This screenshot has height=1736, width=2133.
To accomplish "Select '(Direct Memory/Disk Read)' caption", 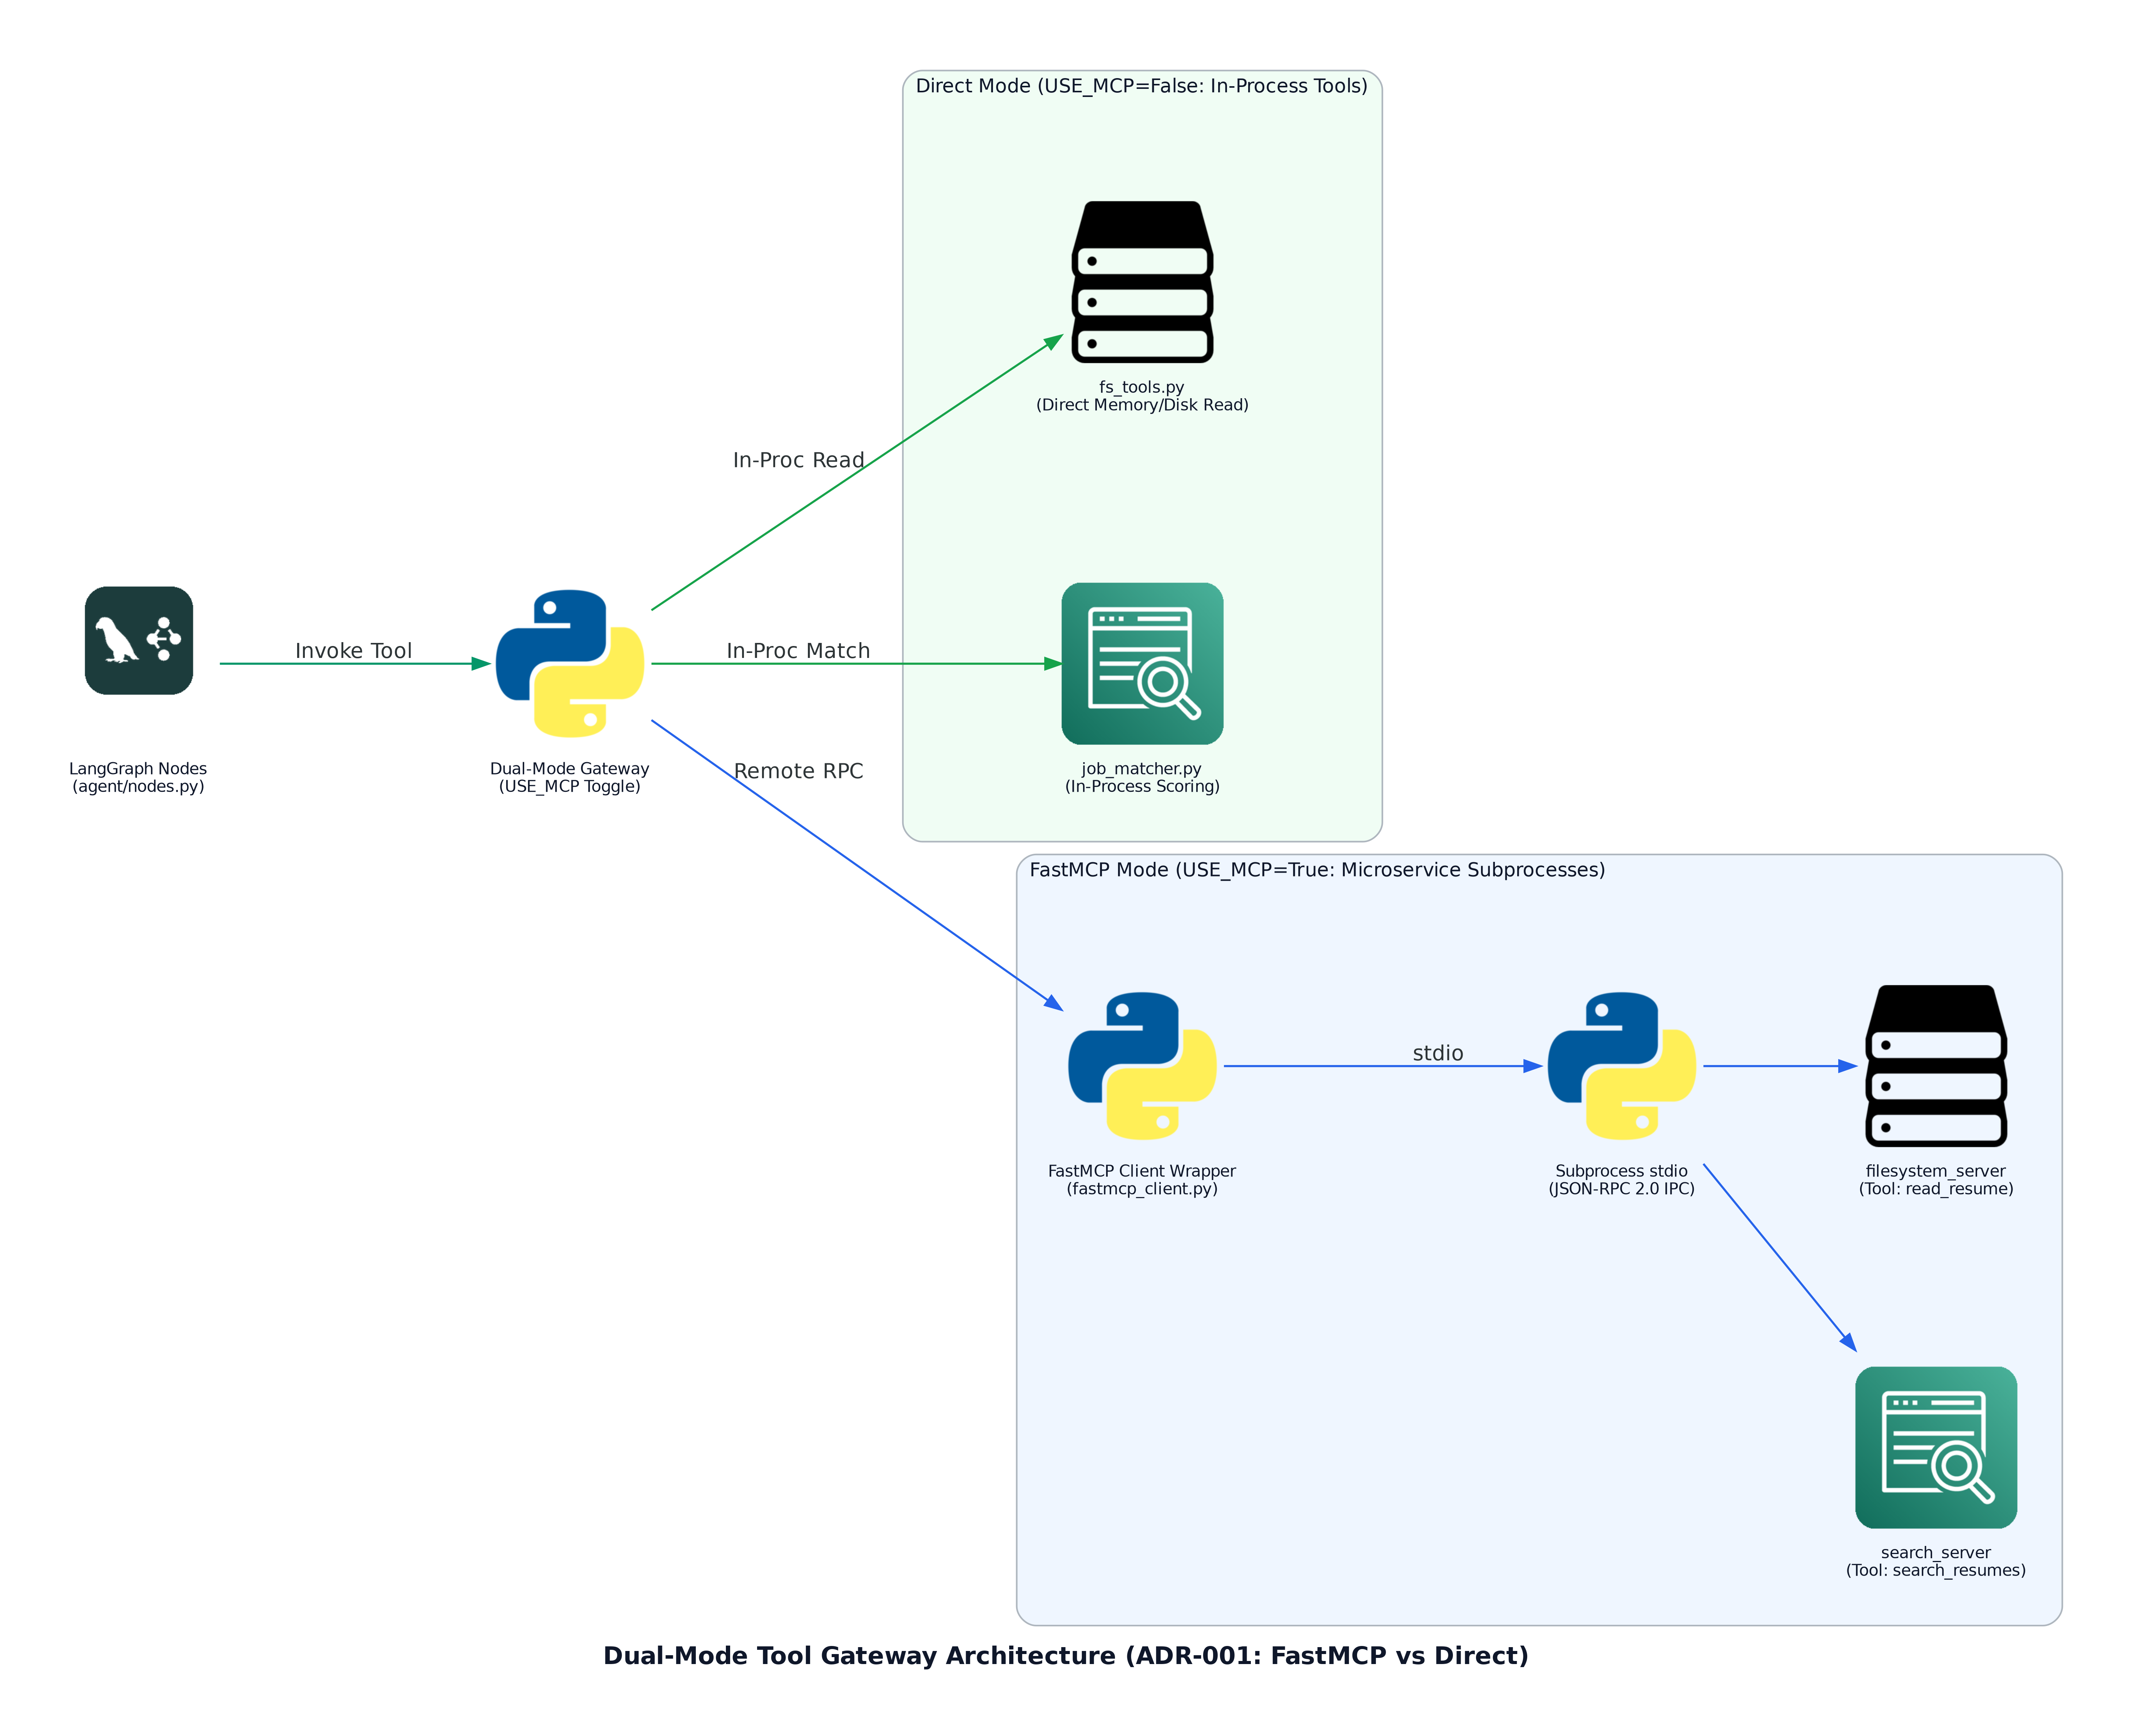I will point(1143,405).
